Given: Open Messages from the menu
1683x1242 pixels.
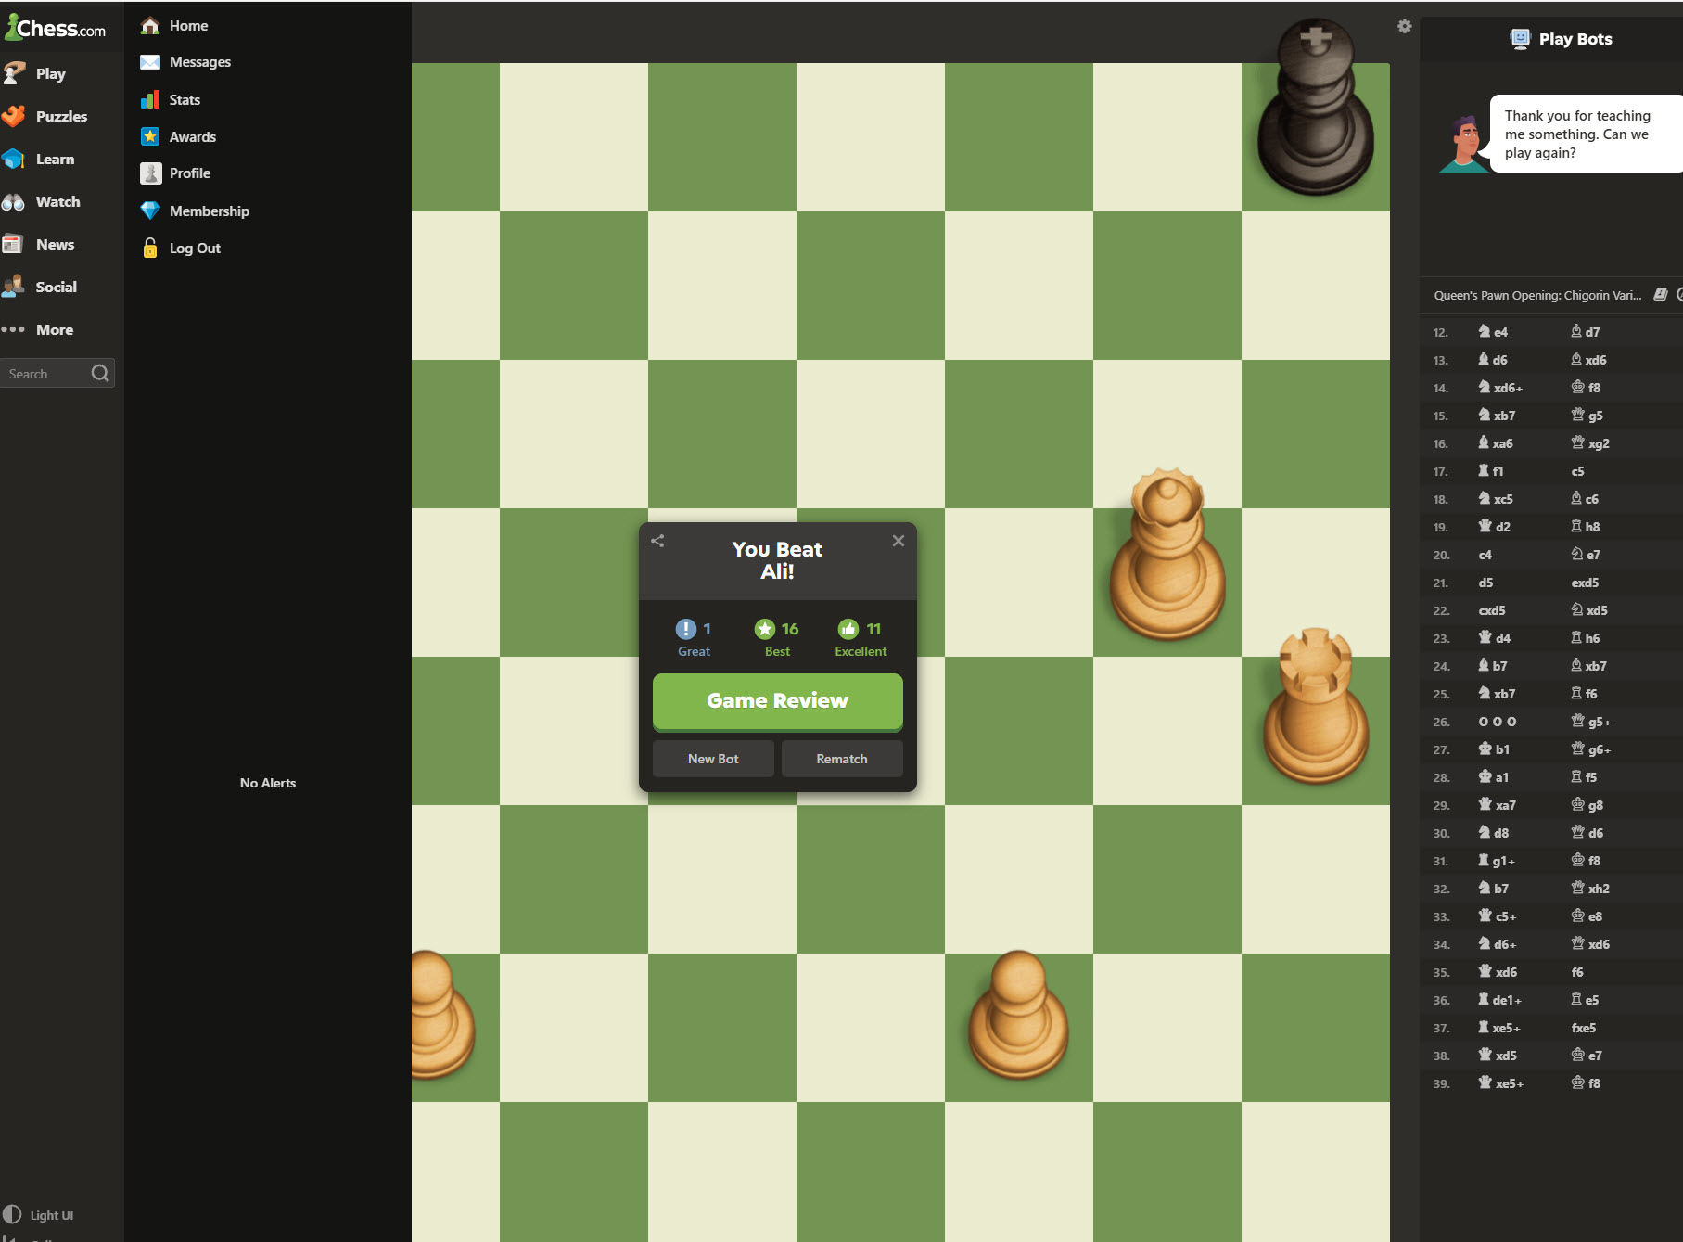Looking at the screenshot, I should pos(199,62).
